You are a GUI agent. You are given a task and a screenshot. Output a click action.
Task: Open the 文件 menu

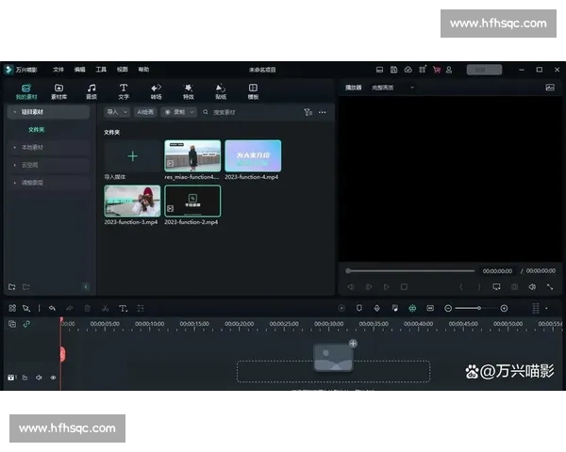pyautogui.click(x=58, y=70)
